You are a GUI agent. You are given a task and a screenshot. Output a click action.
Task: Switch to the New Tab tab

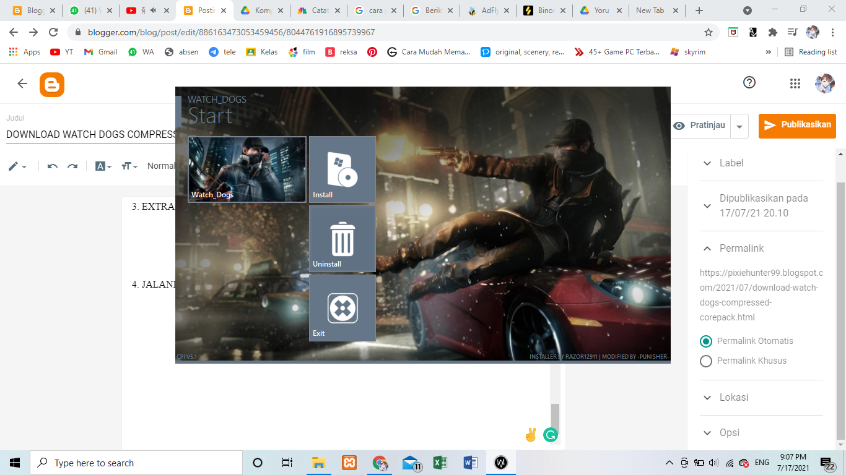pyautogui.click(x=657, y=11)
